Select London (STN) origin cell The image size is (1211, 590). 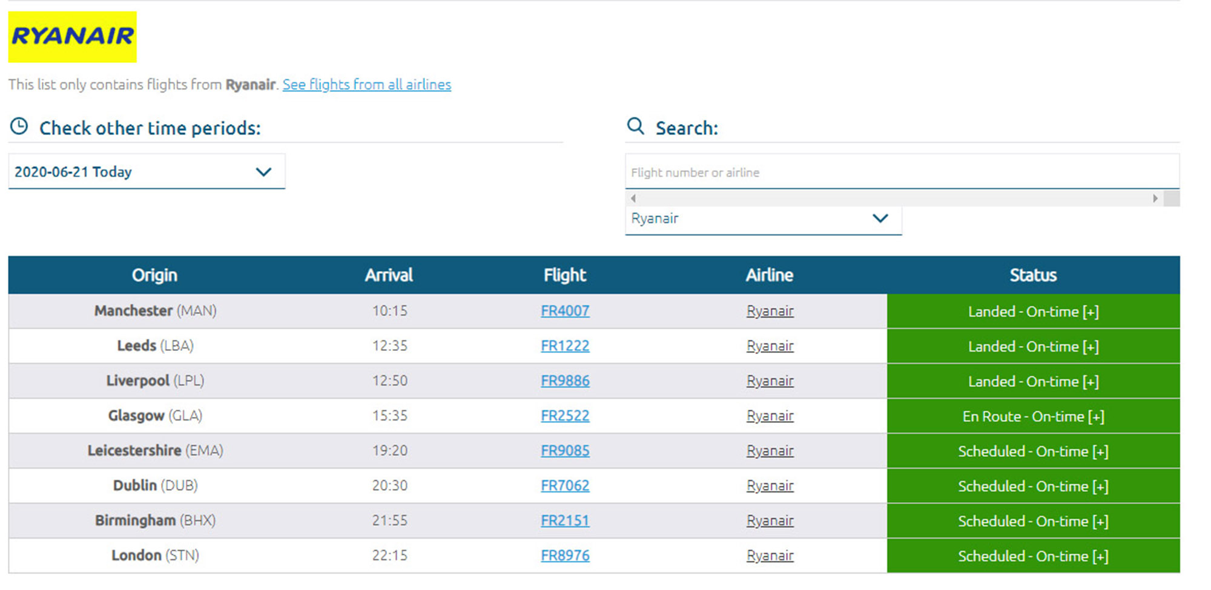[155, 556]
